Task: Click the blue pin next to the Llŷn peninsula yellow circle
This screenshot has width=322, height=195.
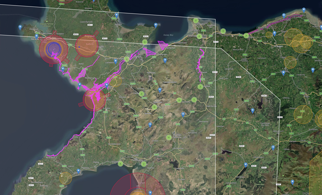Action: point(78,171)
